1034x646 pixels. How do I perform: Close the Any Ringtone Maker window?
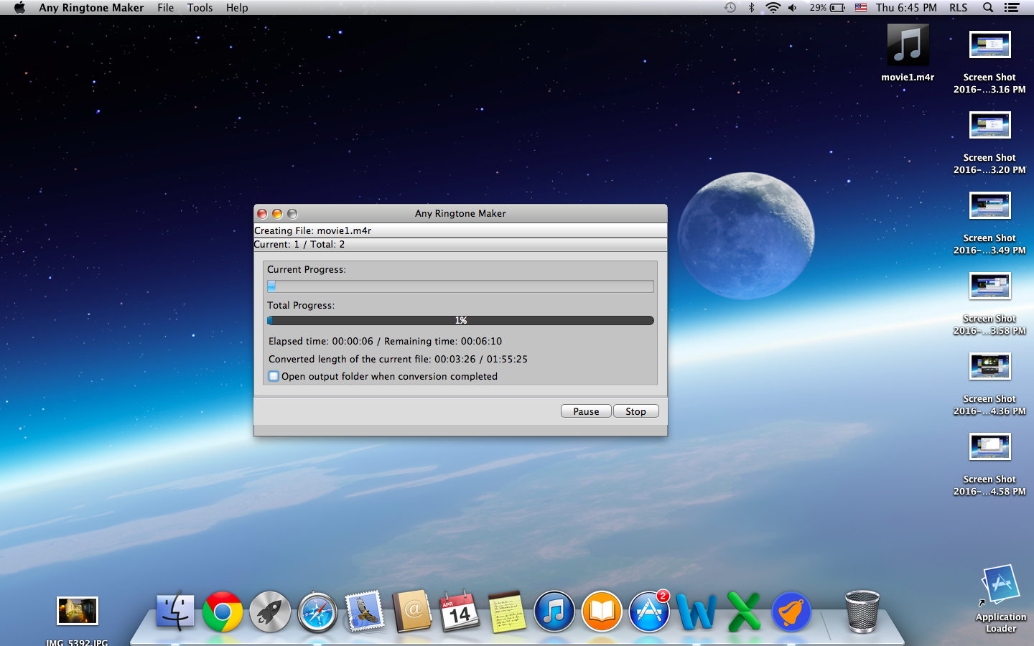262,214
